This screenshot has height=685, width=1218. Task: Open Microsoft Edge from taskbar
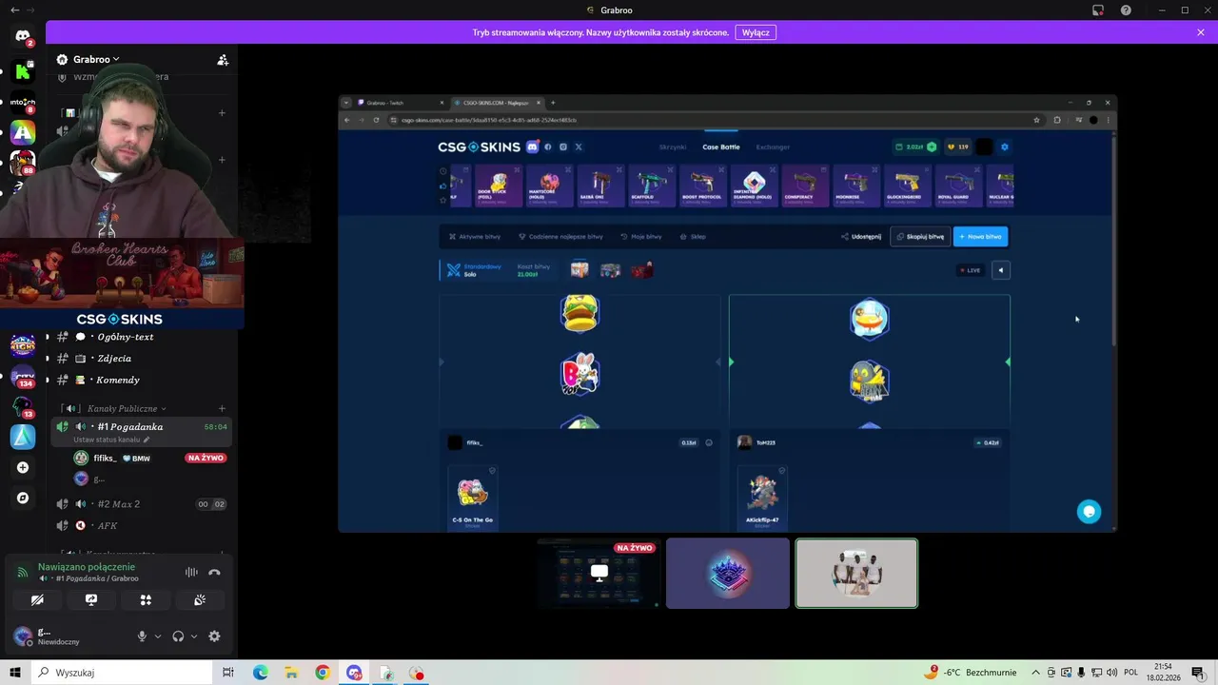260,673
